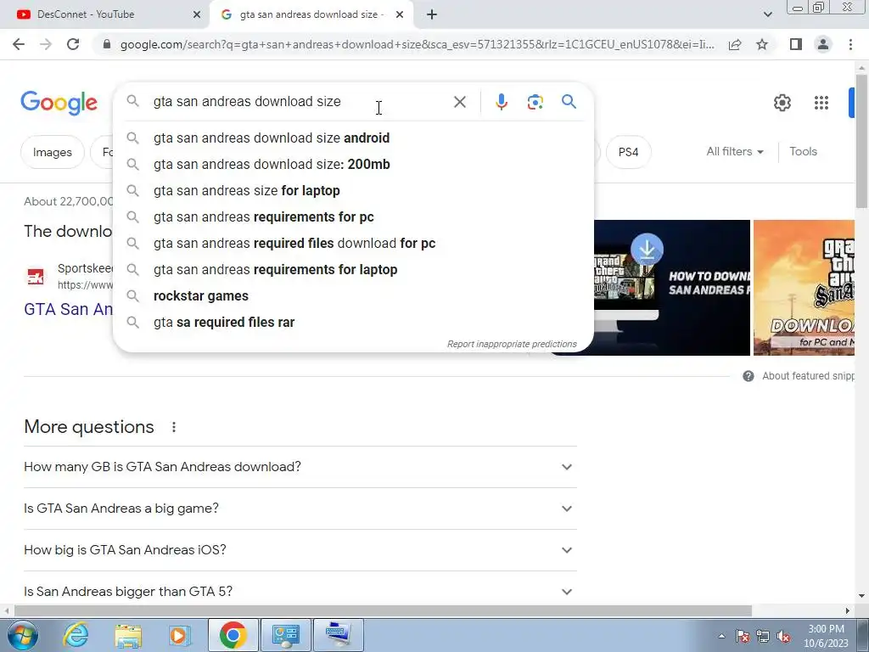Click the muted volume tray icon
This screenshot has width=869, height=652.
point(783,636)
